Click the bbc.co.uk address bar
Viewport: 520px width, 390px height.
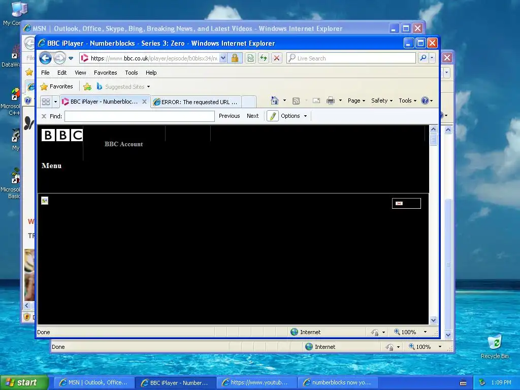point(149,58)
